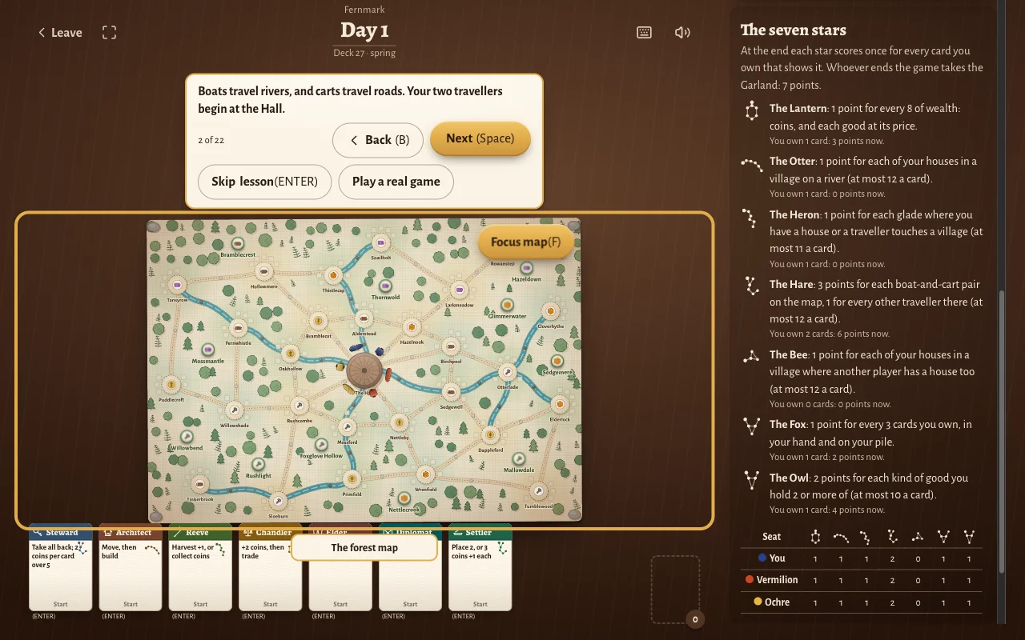Select the Steward card

[x=61, y=567]
